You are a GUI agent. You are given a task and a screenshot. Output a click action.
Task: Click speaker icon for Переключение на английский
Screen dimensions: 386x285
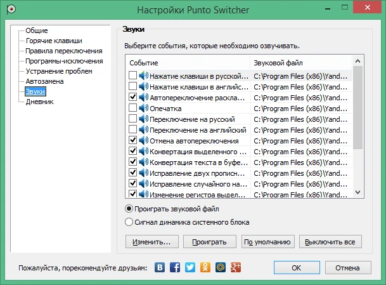[143, 129]
